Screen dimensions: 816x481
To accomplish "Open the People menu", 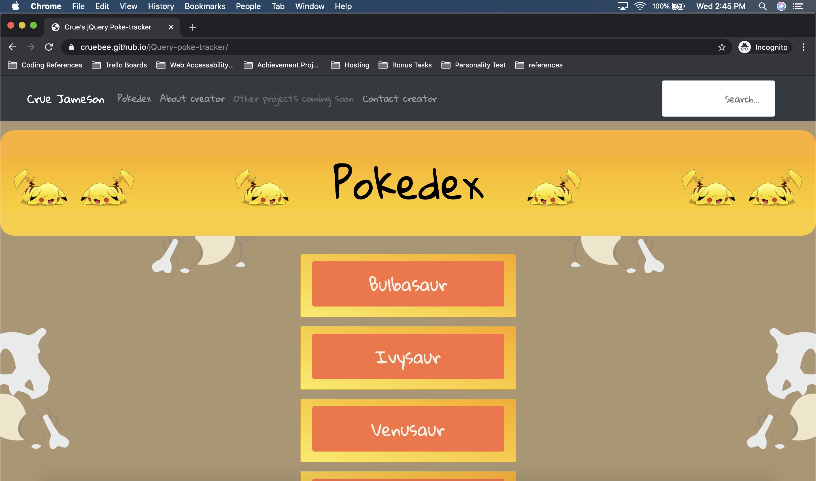I will pyautogui.click(x=248, y=6).
